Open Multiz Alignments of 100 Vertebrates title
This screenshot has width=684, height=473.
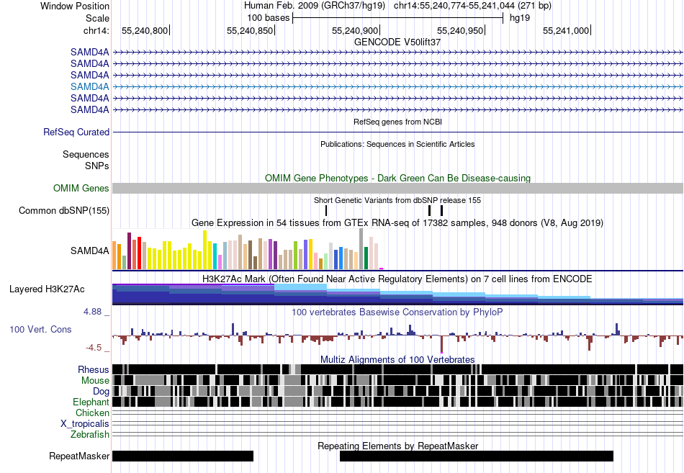coord(397,359)
